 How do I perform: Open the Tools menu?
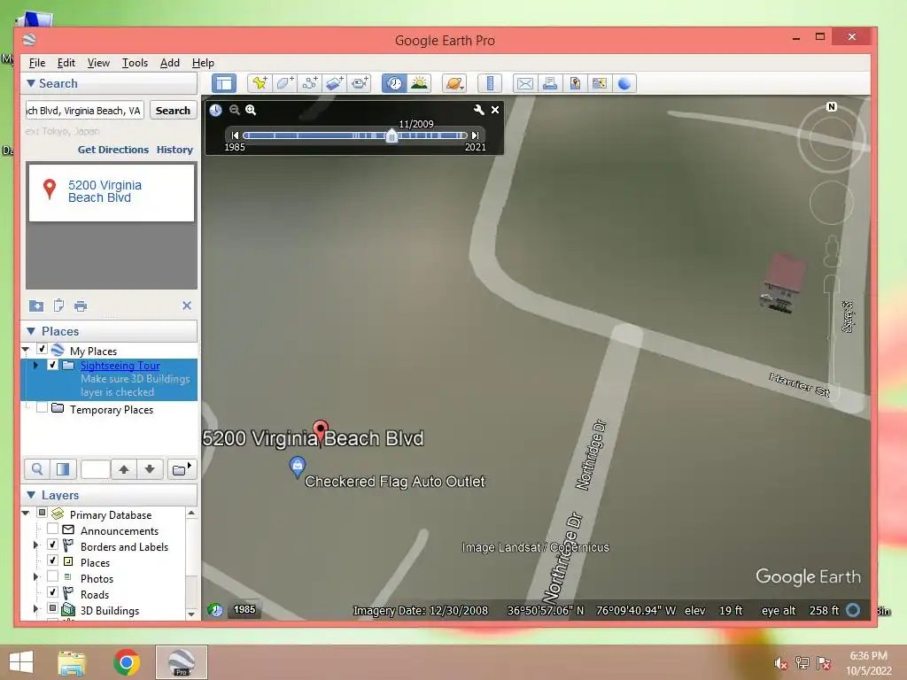click(x=135, y=63)
